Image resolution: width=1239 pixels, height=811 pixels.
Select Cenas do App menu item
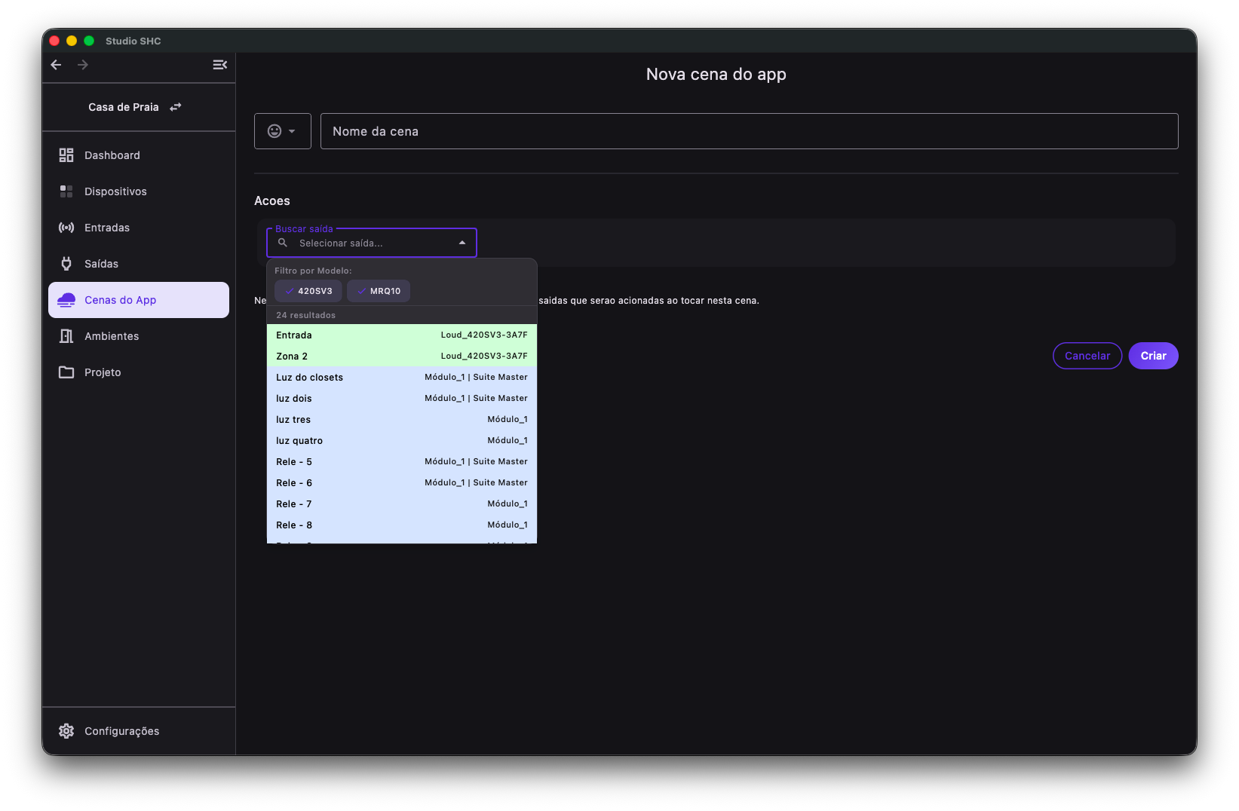click(139, 300)
